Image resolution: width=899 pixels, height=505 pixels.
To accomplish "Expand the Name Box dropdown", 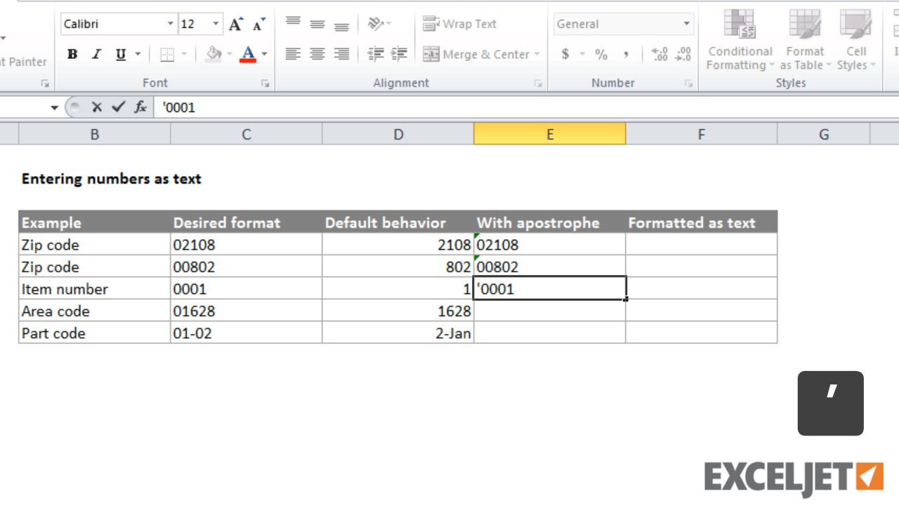I will 54,107.
